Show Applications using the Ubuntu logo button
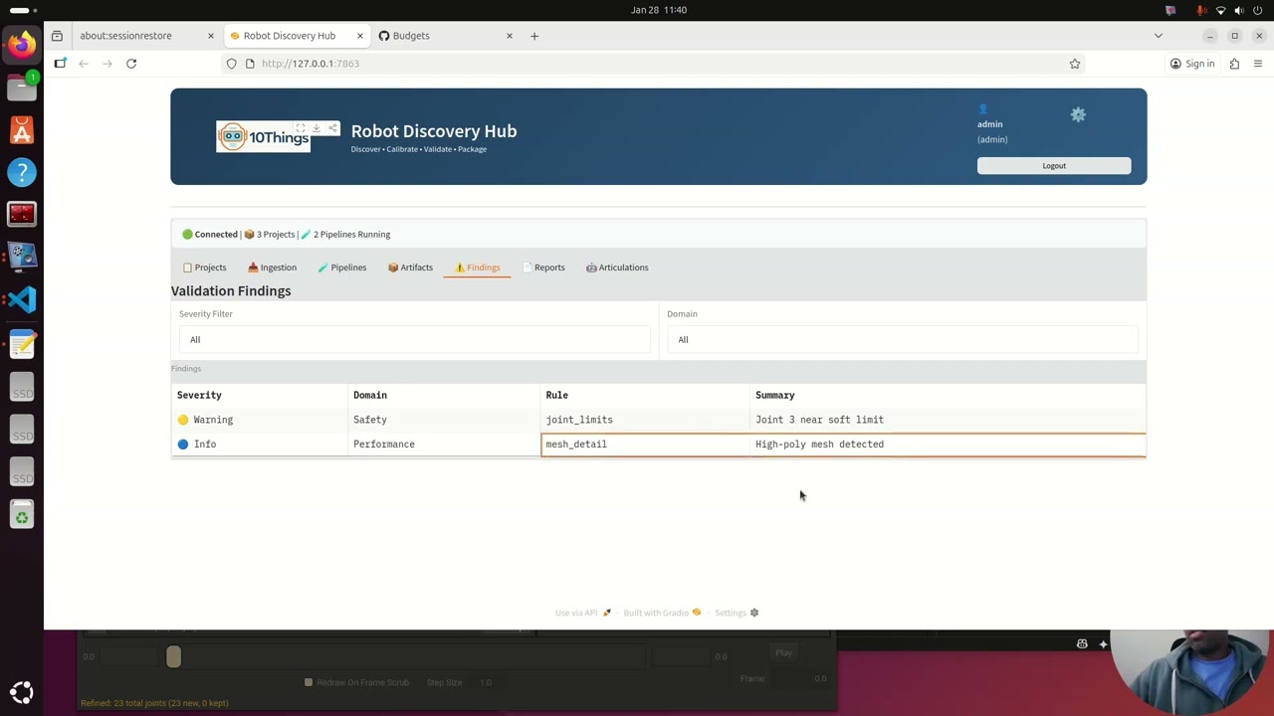1274x716 pixels. click(22, 692)
